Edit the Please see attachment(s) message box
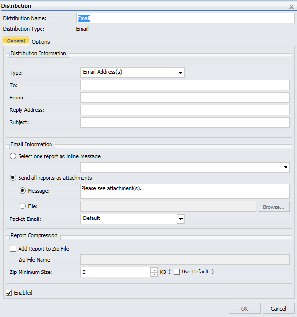Screen dimensions: 297x317 tap(185, 191)
